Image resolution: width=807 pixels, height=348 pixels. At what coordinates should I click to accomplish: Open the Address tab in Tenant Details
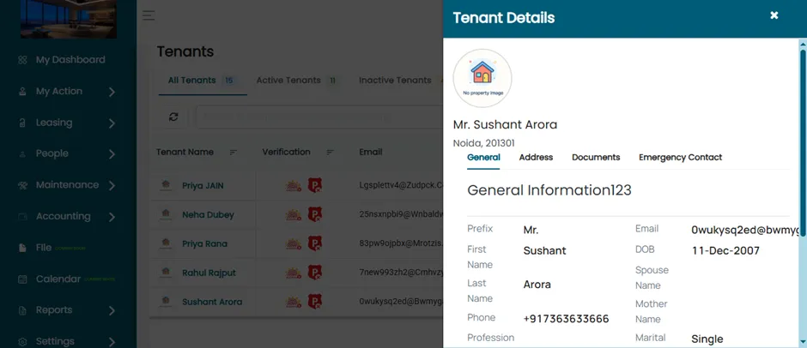click(536, 158)
